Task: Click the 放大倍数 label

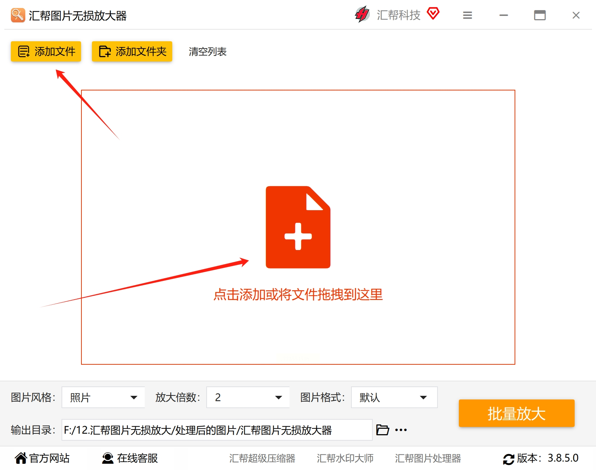Action: [x=178, y=397]
